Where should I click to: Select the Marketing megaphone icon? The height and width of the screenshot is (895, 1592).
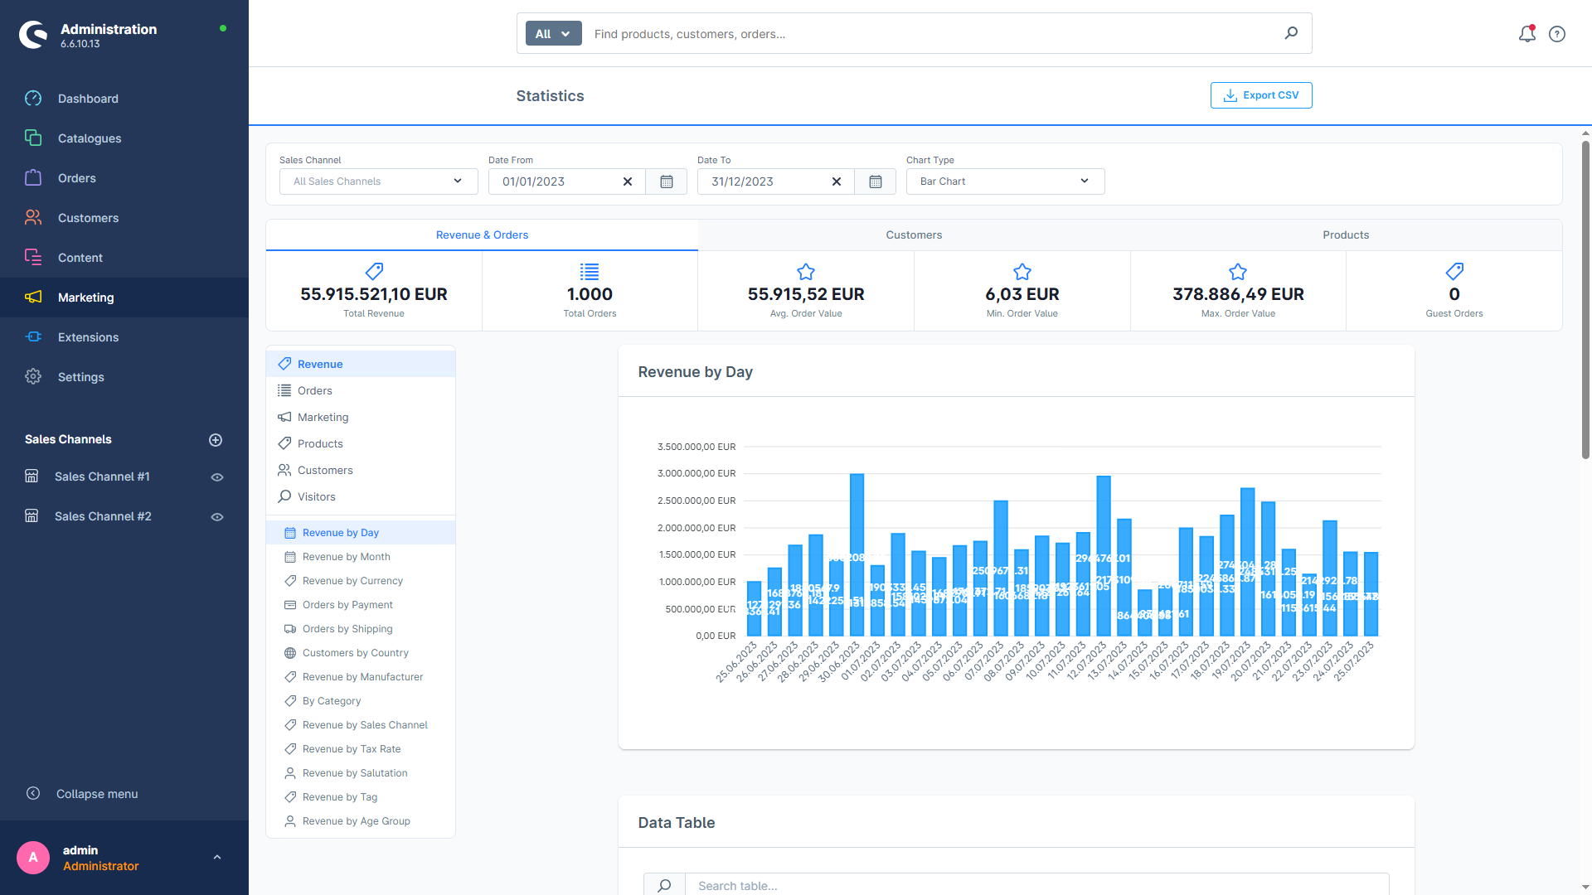click(x=33, y=297)
